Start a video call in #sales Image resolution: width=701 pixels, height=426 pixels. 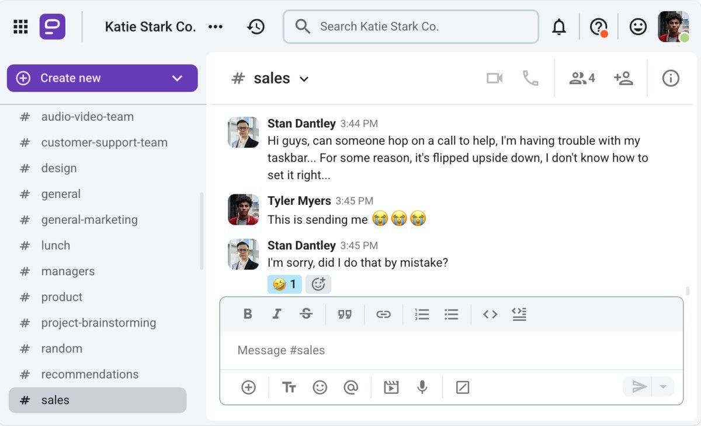pyautogui.click(x=494, y=78)
